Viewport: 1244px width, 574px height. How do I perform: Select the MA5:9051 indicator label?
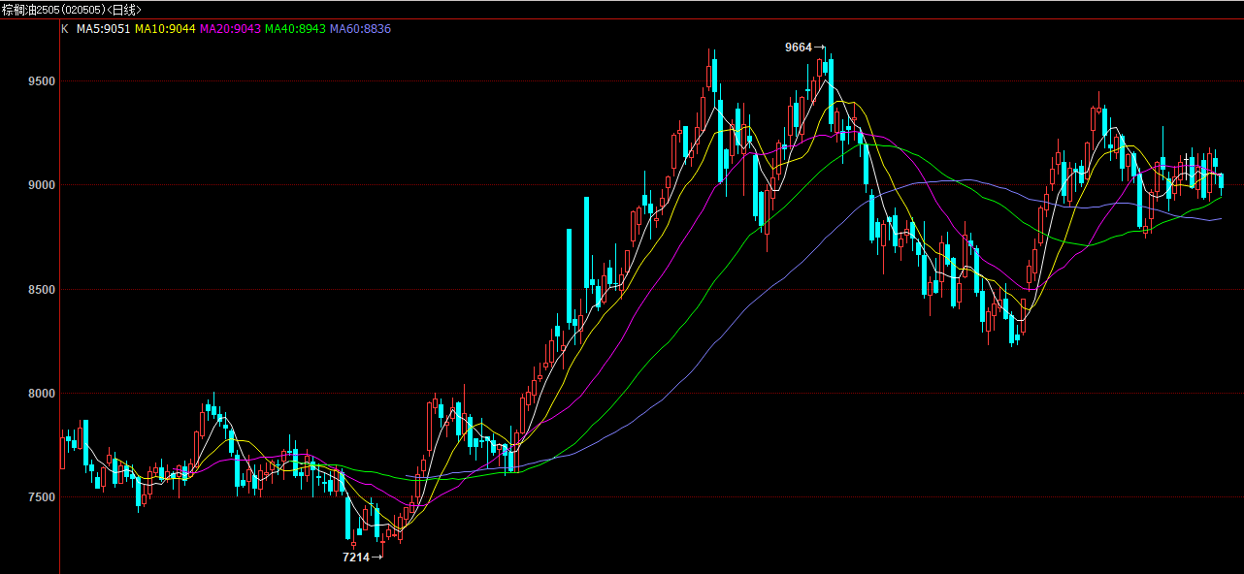click(x=103, y=29)
